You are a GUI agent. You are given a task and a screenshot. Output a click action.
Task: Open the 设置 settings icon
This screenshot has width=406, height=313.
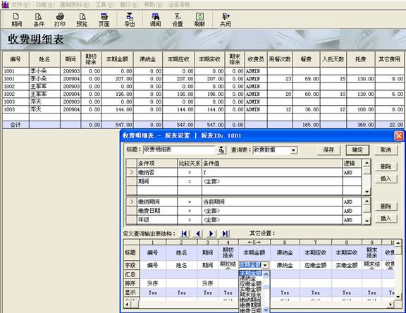point(178,20)
